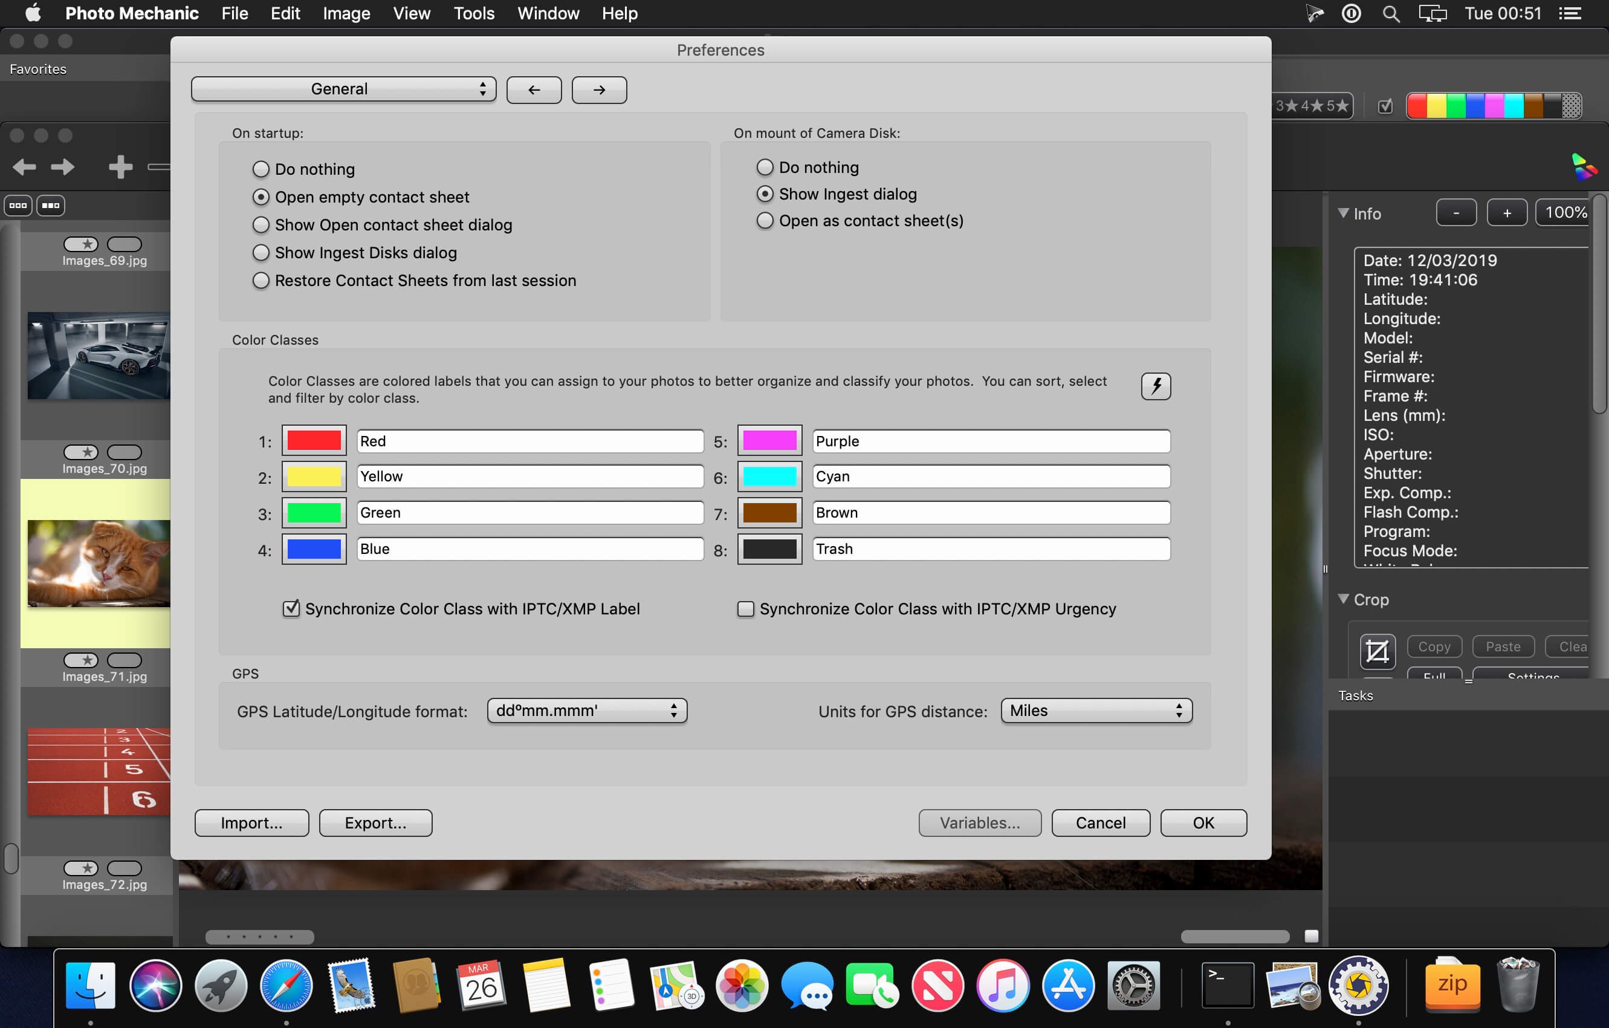This screenshot has height=1028, width=1609.
Task: Select Open empty contact sheet startup option
Action: click(x=259, y=196)
